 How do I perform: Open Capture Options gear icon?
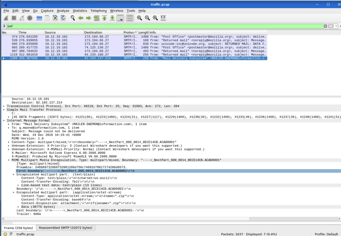tap(30, 18)
